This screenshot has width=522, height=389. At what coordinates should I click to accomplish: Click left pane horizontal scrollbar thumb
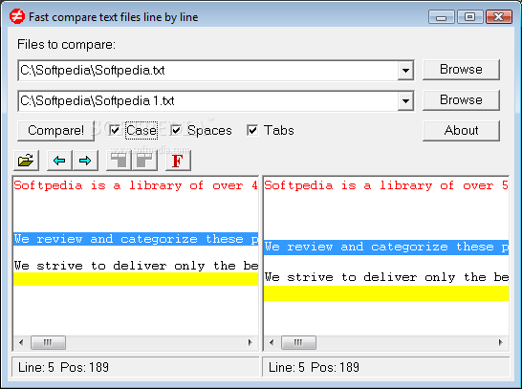(x=48, y=342)
